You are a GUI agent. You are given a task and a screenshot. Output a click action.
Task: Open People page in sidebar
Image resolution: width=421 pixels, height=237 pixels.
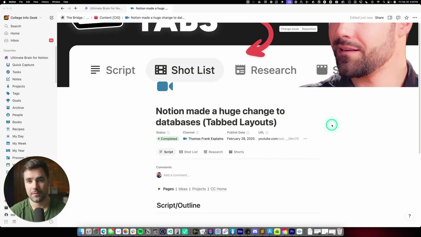click(17, 115)
